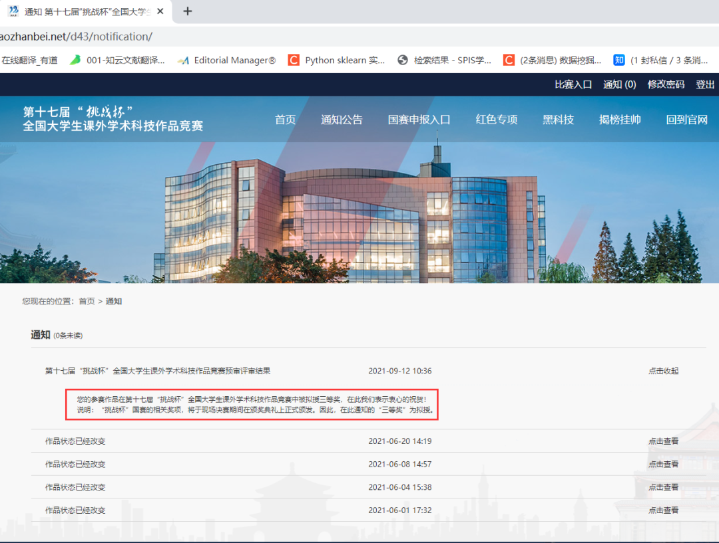Open the 在线翻译_有道 bookmark

pyautogui.click(x=29, y=60)
